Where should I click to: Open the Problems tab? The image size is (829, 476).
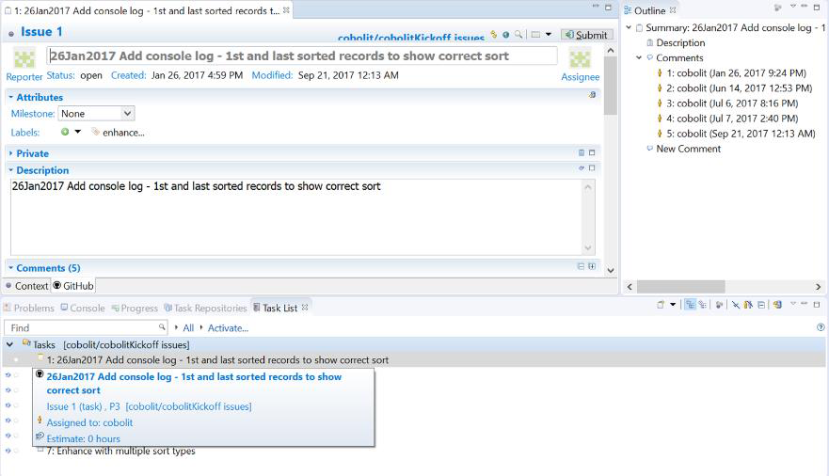29,308
